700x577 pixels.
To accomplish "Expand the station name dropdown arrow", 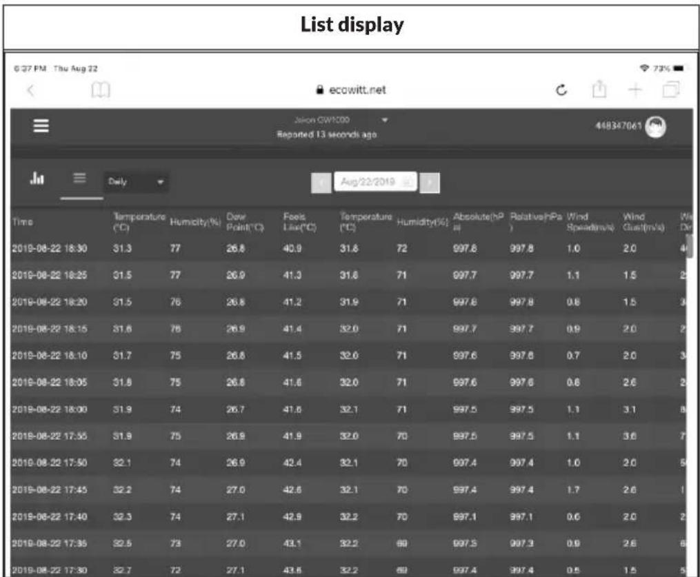I will click(x=385, y=120).
